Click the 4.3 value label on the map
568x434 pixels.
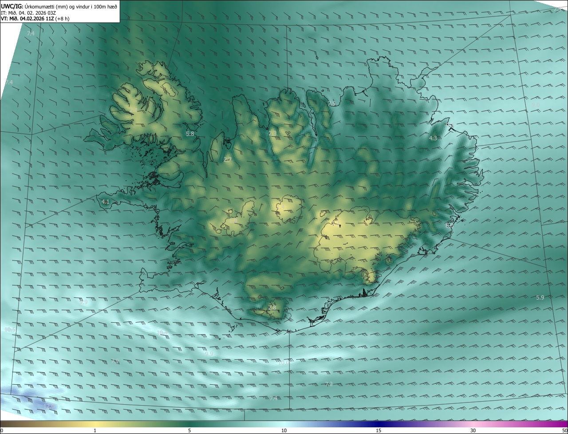coord(433,138)
